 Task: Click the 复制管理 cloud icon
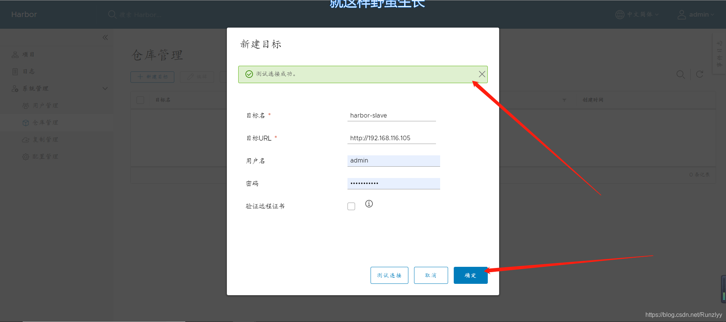(26, 140)
